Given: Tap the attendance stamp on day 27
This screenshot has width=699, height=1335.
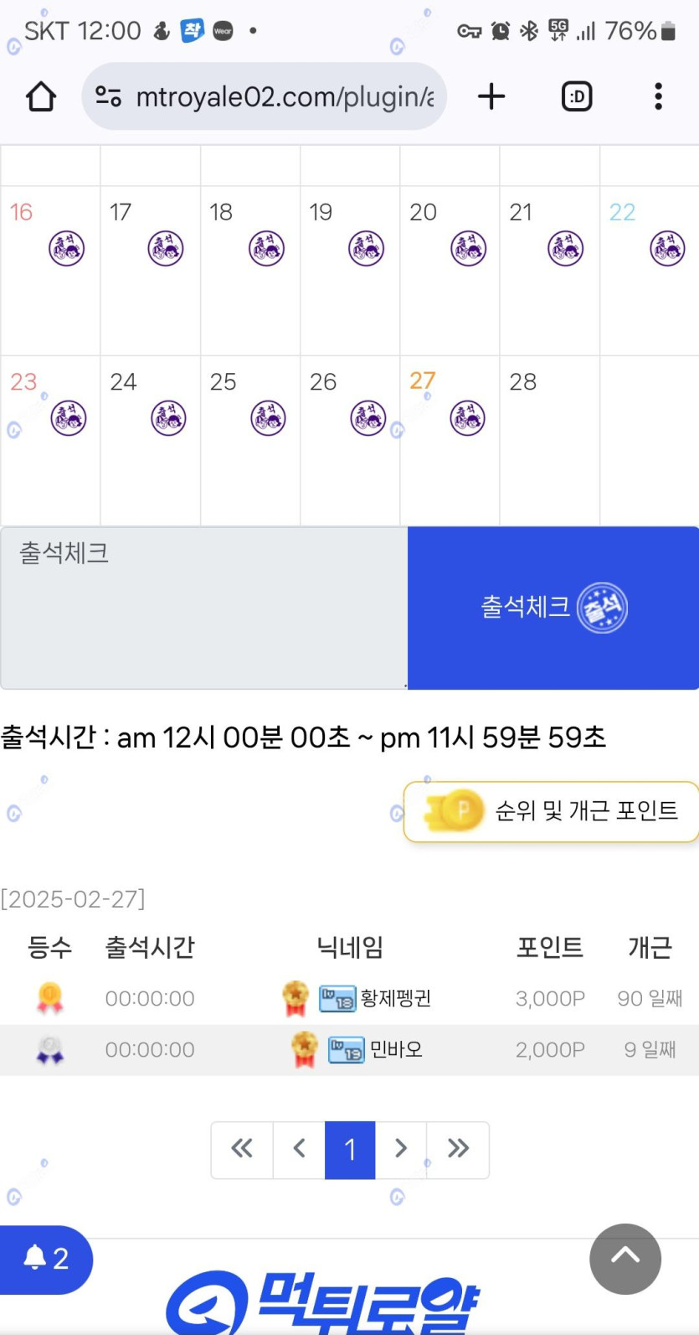Looking at the screenshot, I should tap(467, 417).
